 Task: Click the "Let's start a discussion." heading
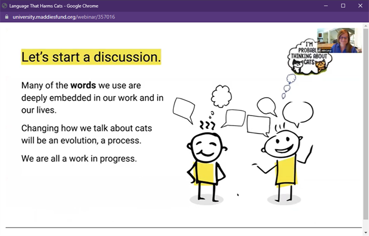coord(91,57)
